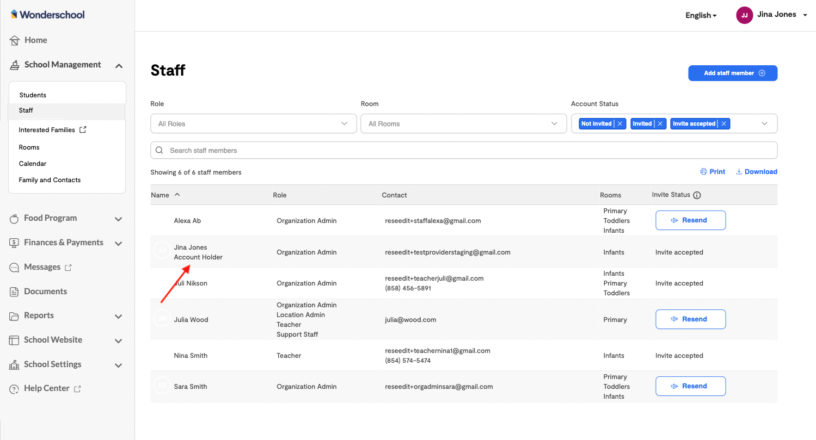
Task: Focus the Search staff members field
Action: pyautogui.click(x=464, y=150)
